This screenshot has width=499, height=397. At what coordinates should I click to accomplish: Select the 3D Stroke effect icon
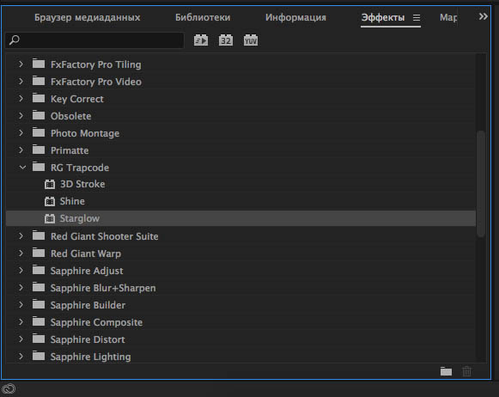pyautogui.click(x=50, y=184)
